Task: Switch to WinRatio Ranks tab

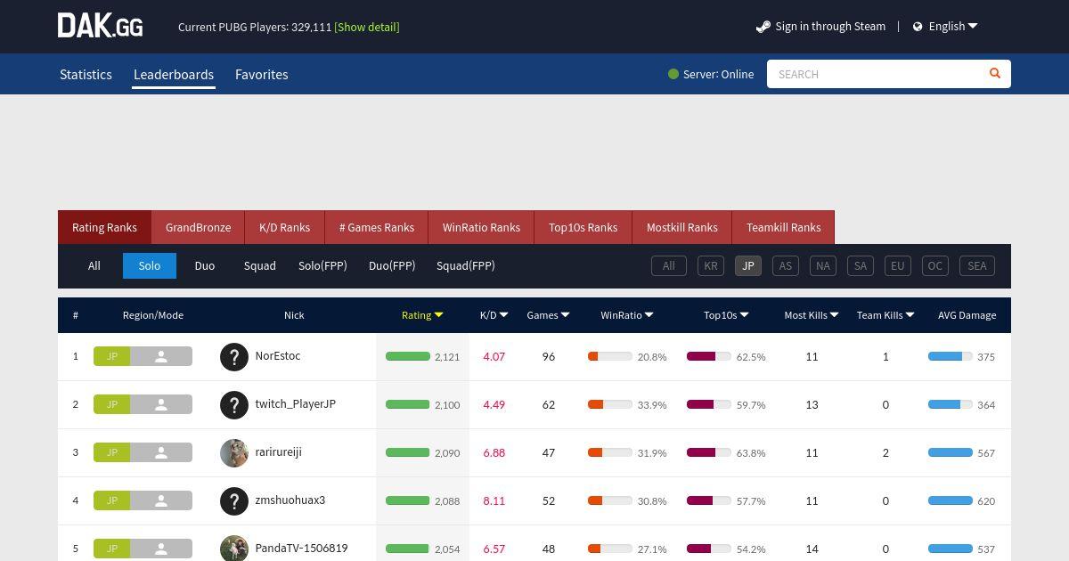Action: tap(481, 227)
